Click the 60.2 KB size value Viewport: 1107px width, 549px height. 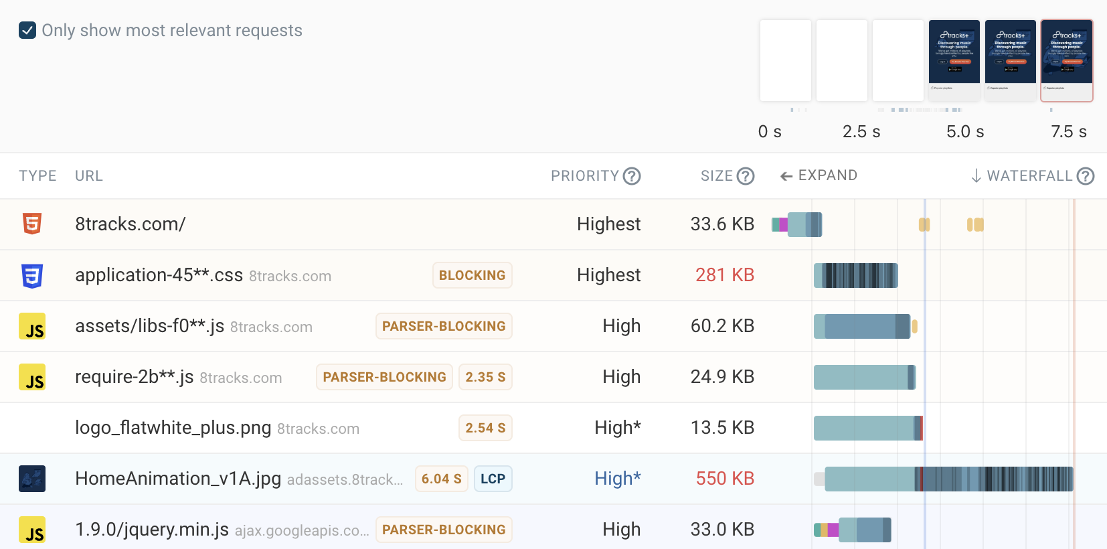click(x=722, y=326)
